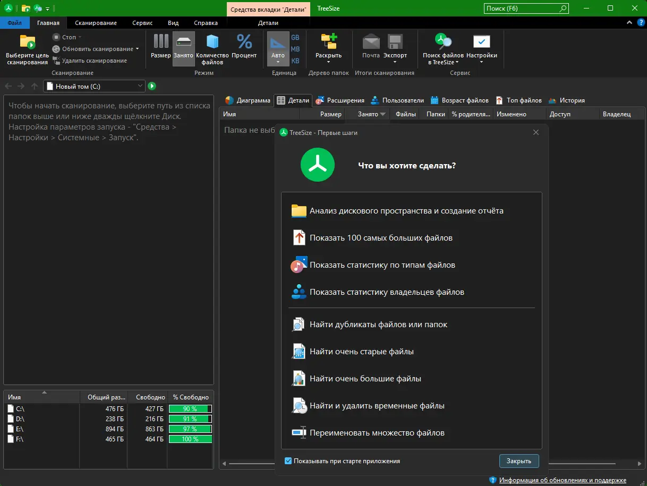Open the updates and support info link
647x486 pixels.
(x=563, y=480)
